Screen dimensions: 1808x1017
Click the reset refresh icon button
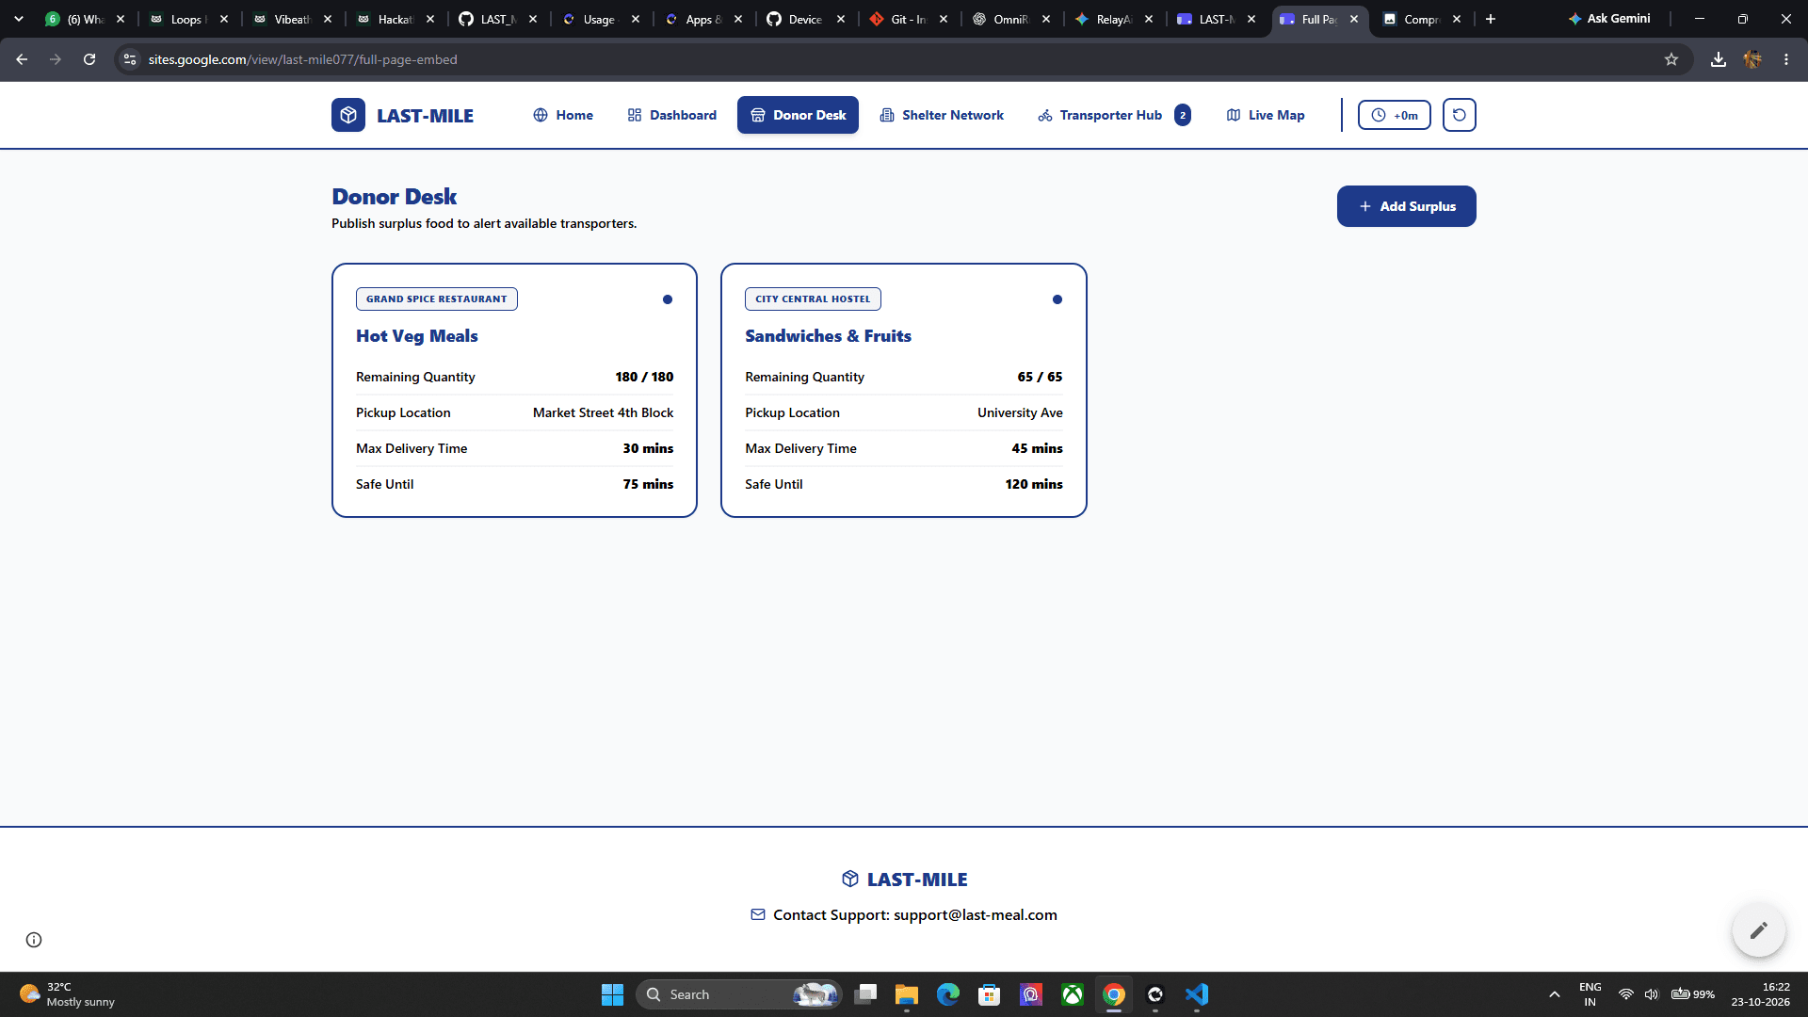coord(1460,115)
